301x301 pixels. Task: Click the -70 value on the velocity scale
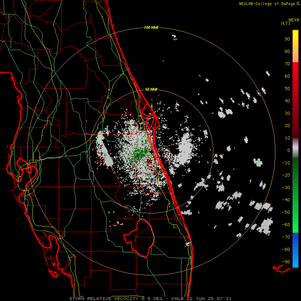click(286, 237)
